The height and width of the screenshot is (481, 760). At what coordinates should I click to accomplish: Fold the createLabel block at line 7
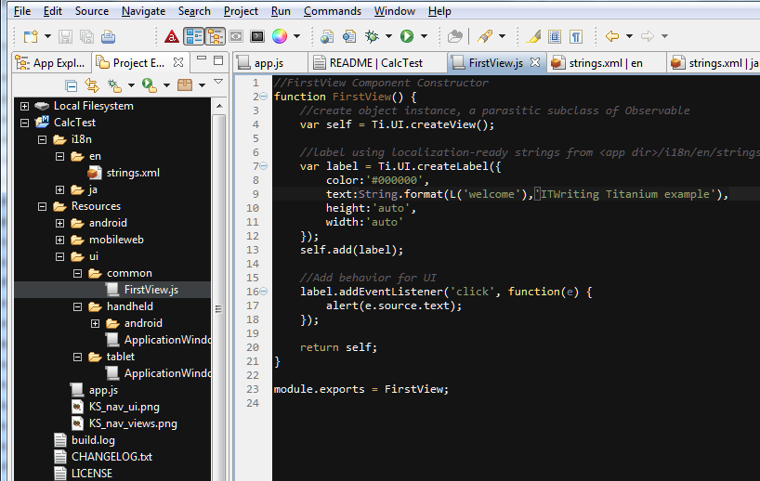pyautogui.click(x=264, y=166)
